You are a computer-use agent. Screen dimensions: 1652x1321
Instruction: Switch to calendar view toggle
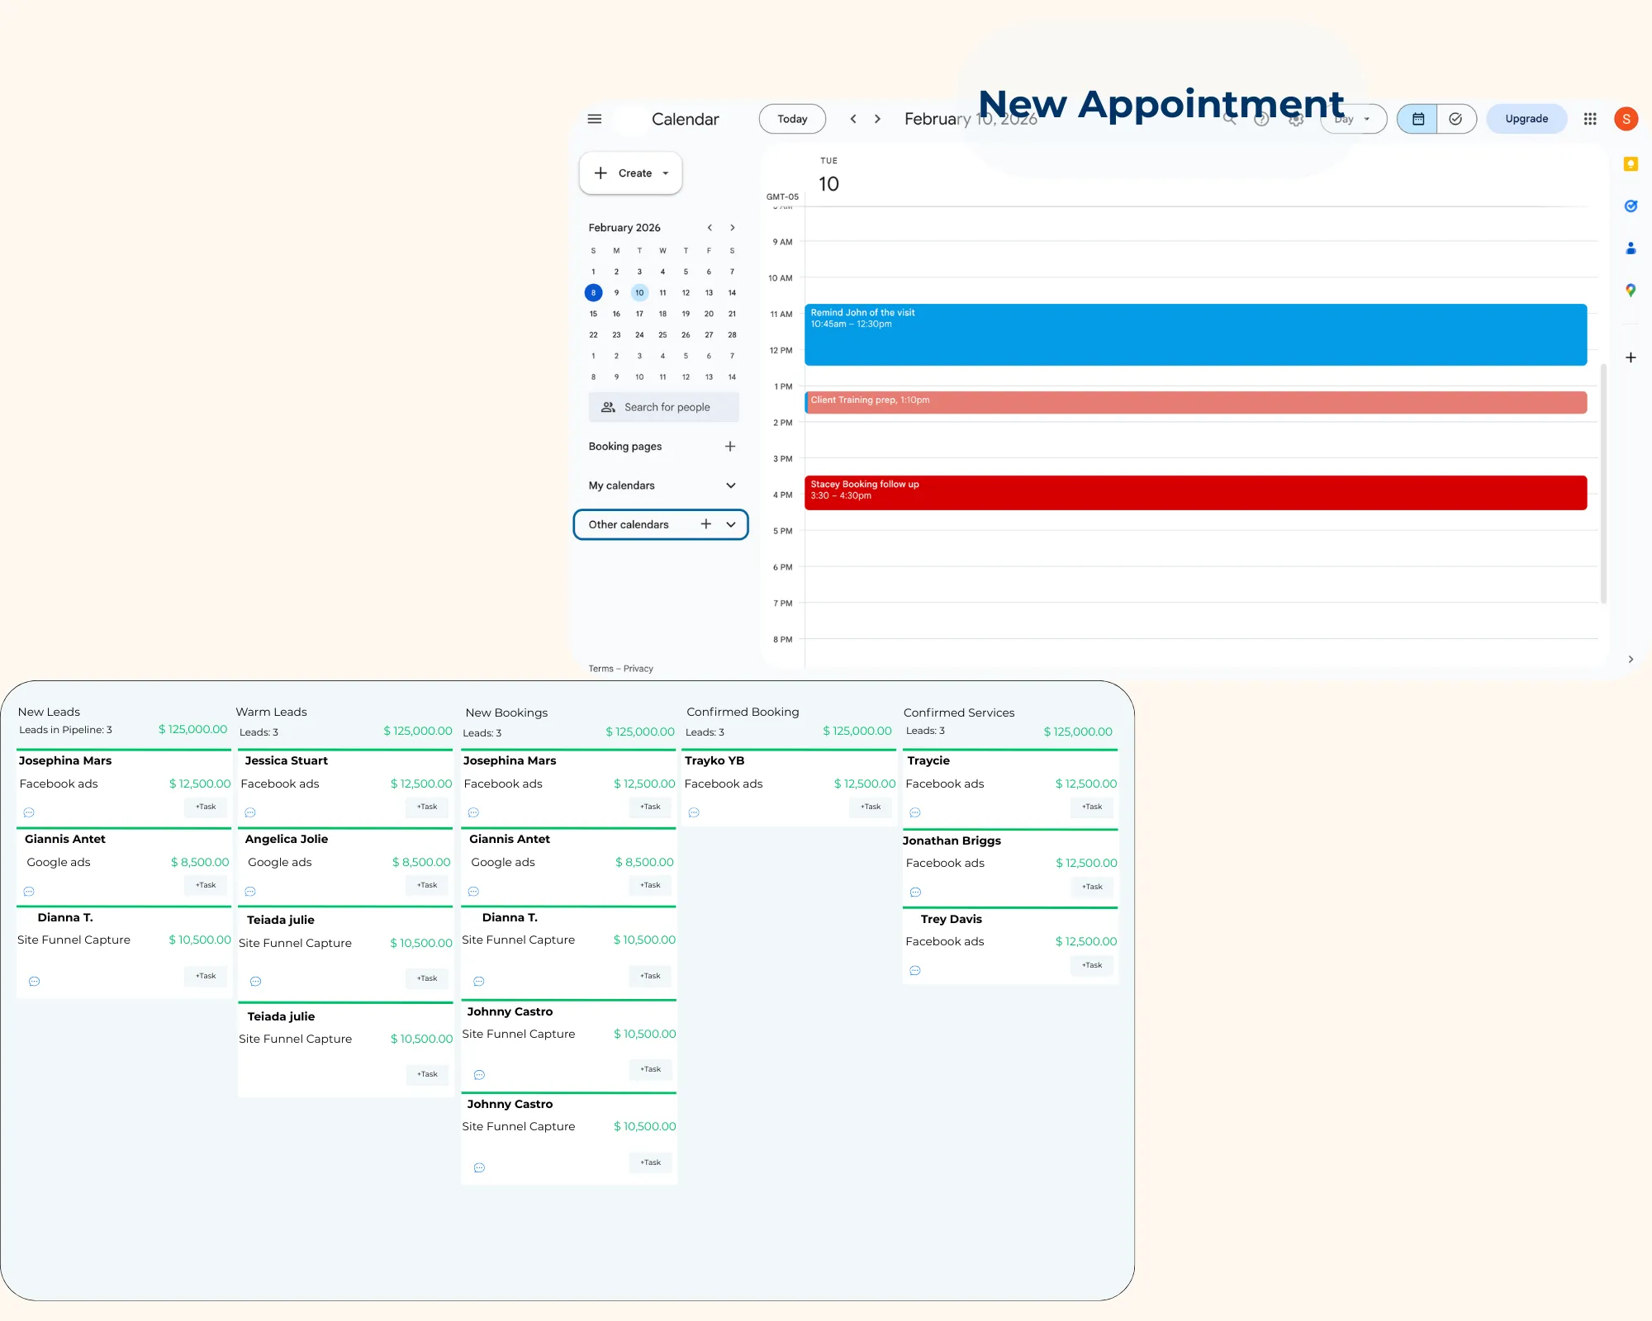click(1417, 119)
